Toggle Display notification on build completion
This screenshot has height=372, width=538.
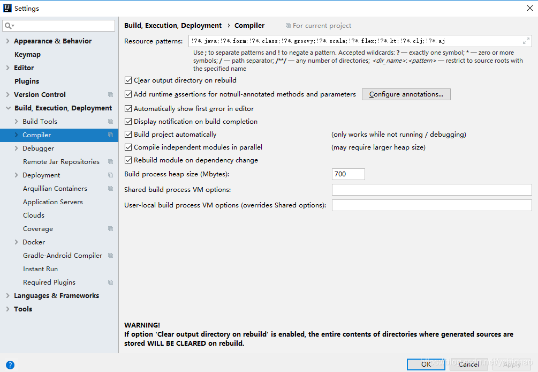point(128,122)
